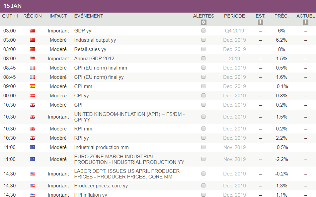Click French flag beside CPI (EU norm) final mm
Image resolution: width=316 pixels, height=197 pixels.
click(33, 68)
